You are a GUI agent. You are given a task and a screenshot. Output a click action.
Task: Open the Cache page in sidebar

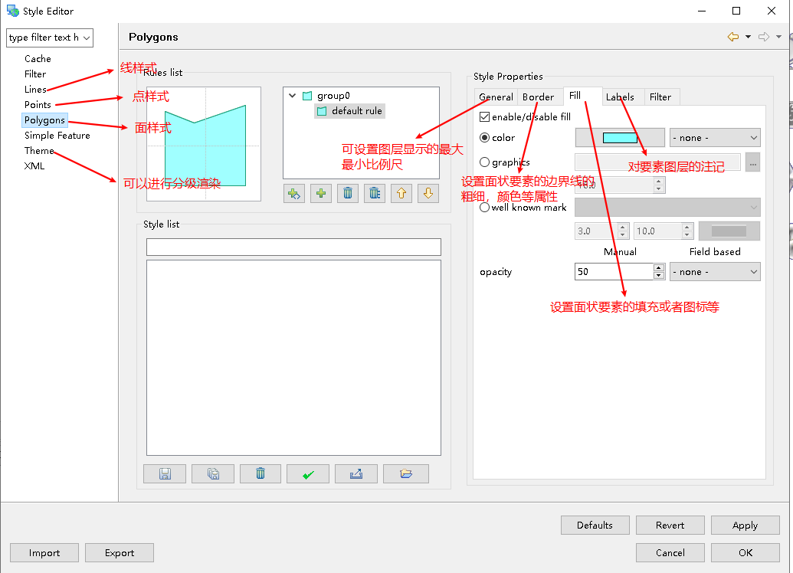pos(38,59)
